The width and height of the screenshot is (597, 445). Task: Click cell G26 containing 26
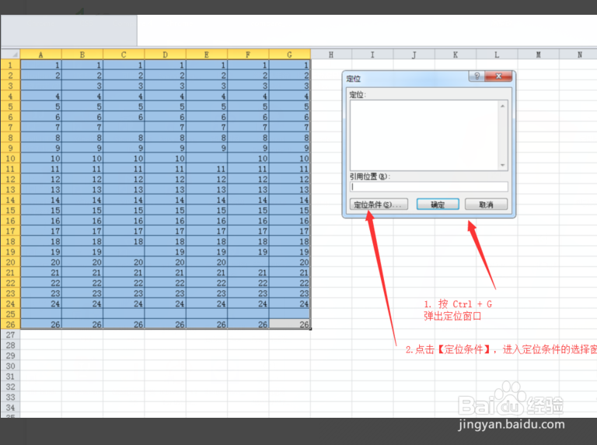tap(290, 324)
